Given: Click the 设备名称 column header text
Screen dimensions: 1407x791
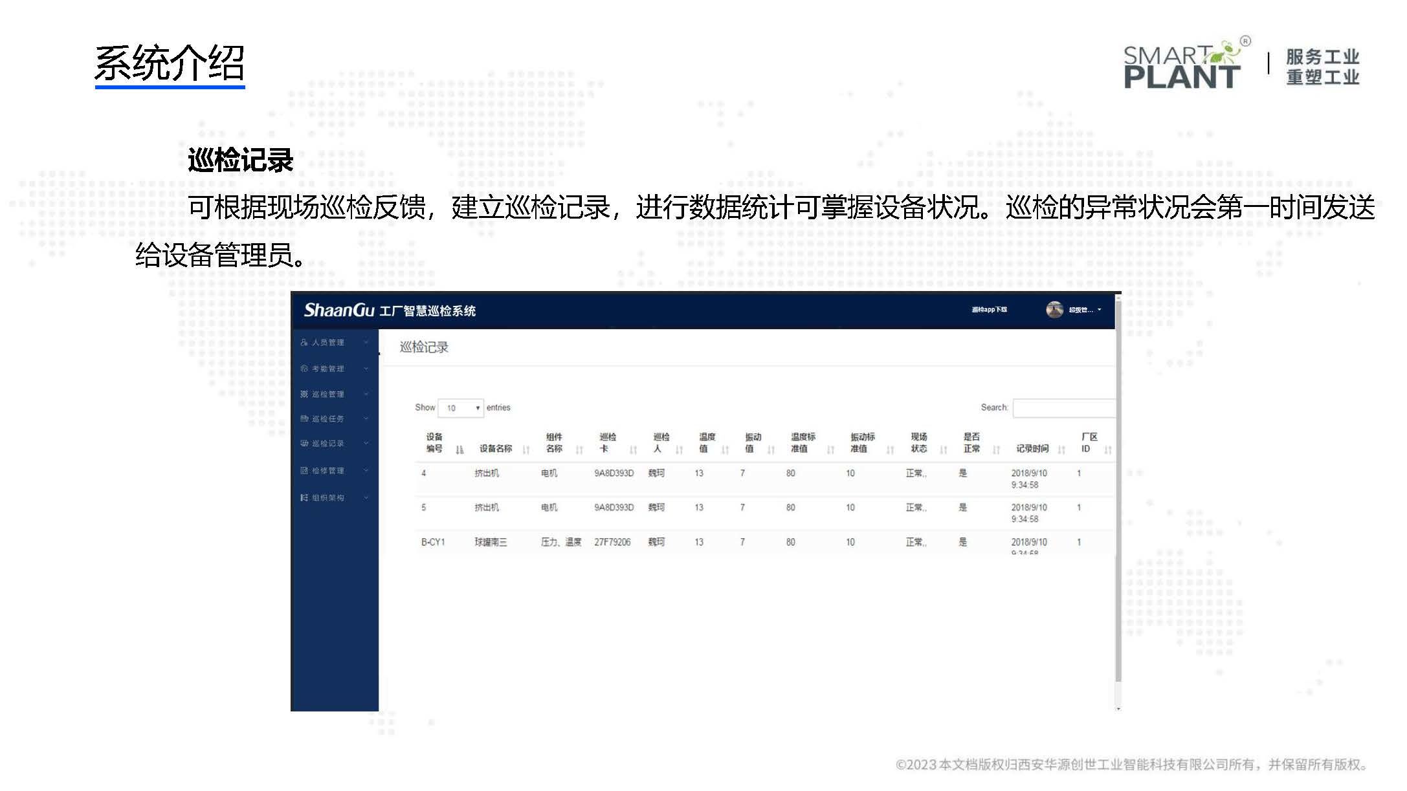Looking at the screenshot, I should click(496, 449).
